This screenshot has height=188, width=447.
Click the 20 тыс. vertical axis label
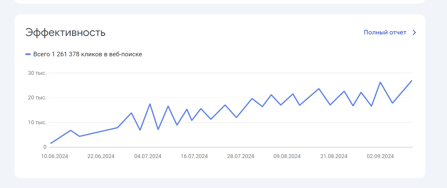[x=37, y=98]
